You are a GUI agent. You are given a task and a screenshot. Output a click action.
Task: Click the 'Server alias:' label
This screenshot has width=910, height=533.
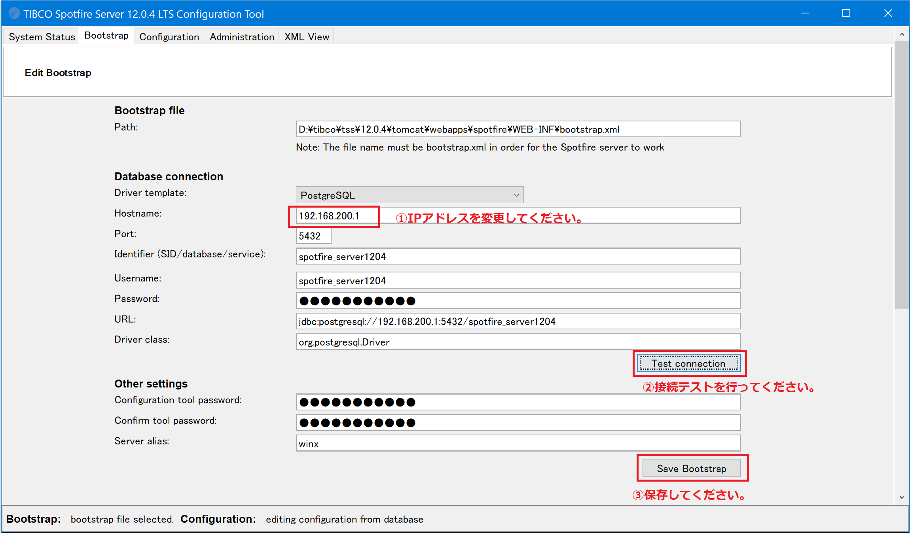[142, 441]
